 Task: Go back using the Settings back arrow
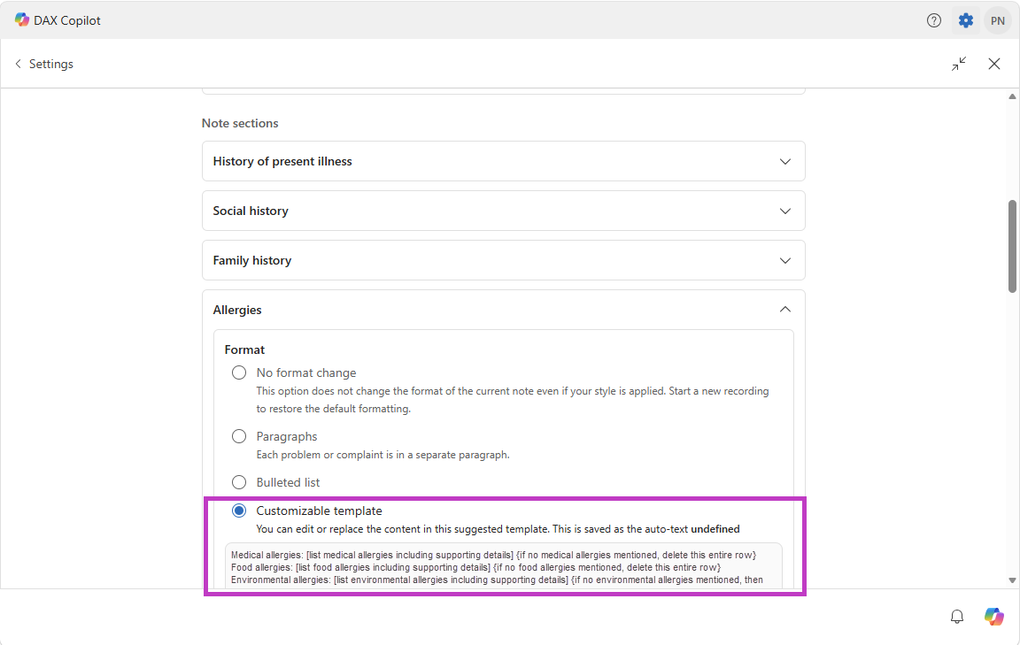[18, 64]
